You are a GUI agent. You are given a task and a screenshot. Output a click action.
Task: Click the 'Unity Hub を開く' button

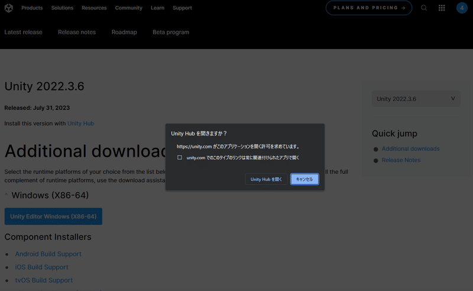point(266,179)
